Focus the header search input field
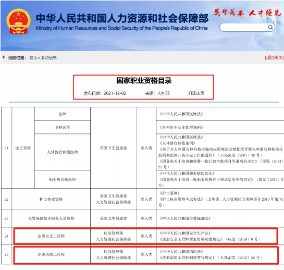Viewport: 284px width, 270px height. coord(247,27)
